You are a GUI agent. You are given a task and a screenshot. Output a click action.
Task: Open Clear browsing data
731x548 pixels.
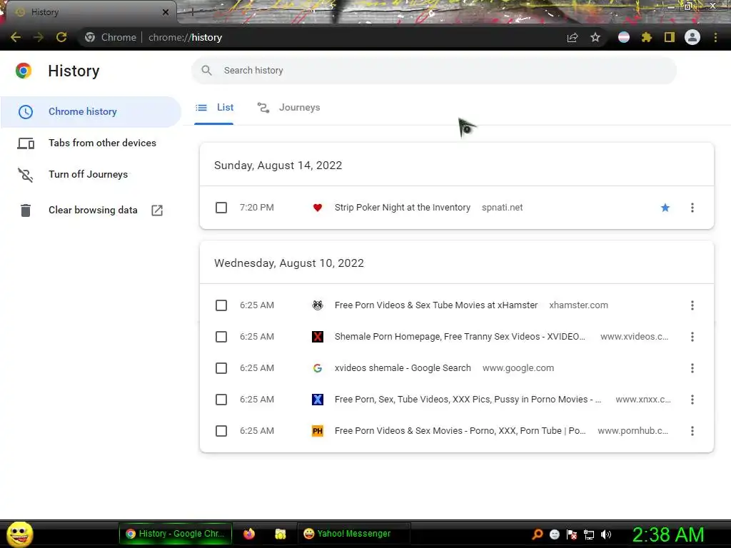click(91, 210)
